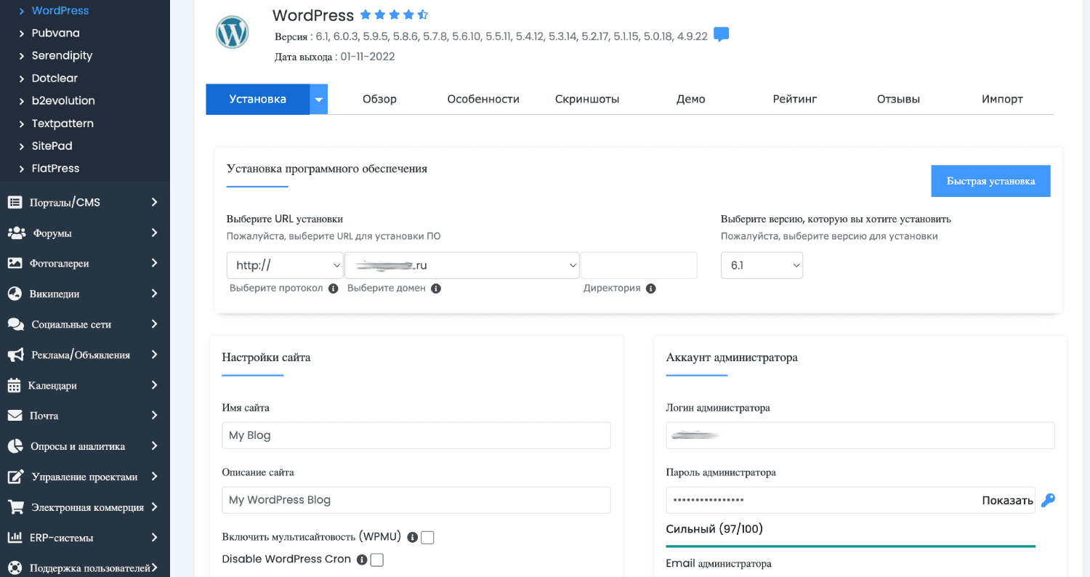
Task: Expand the Фотогалереи category
Action: point(154,263)
